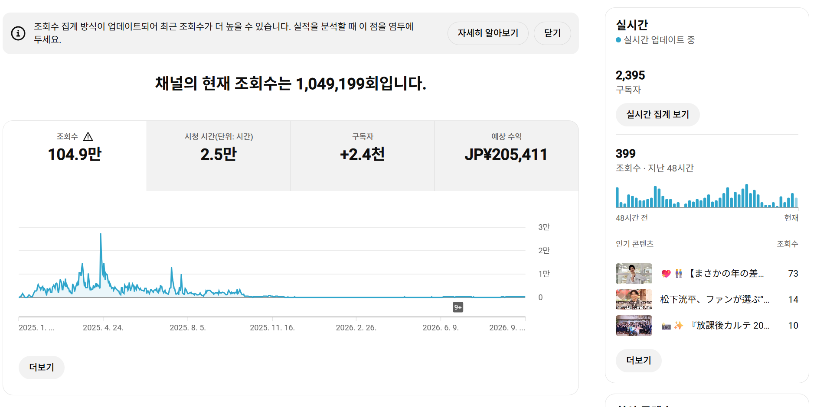Dismiss the banner with 닫기
Viewport: 817px width, 407px height.
[x=552, y=33]
